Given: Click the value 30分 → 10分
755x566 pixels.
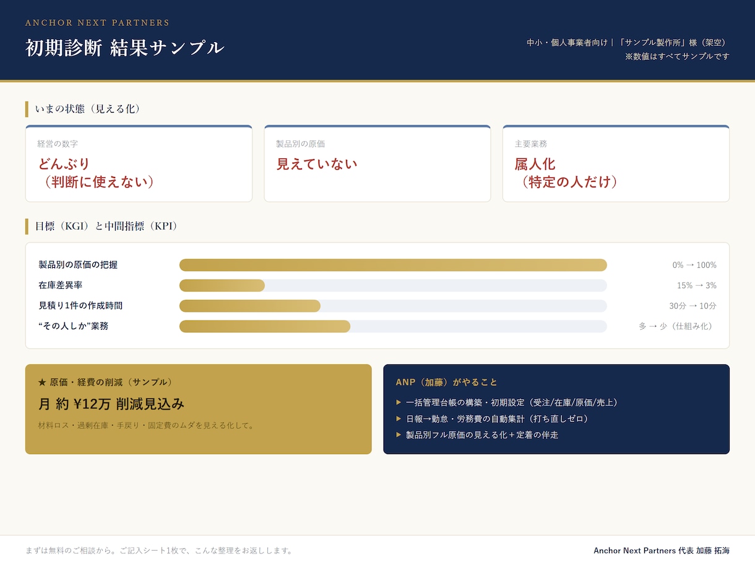Looking at the screenshot, I should click(x=693, y=306).
